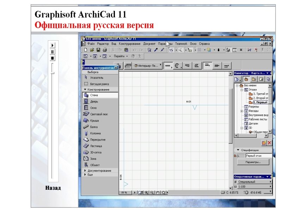Viewport: 282px width, 212px height.
Task: Click the Назад link
Action: click(53, 188)
